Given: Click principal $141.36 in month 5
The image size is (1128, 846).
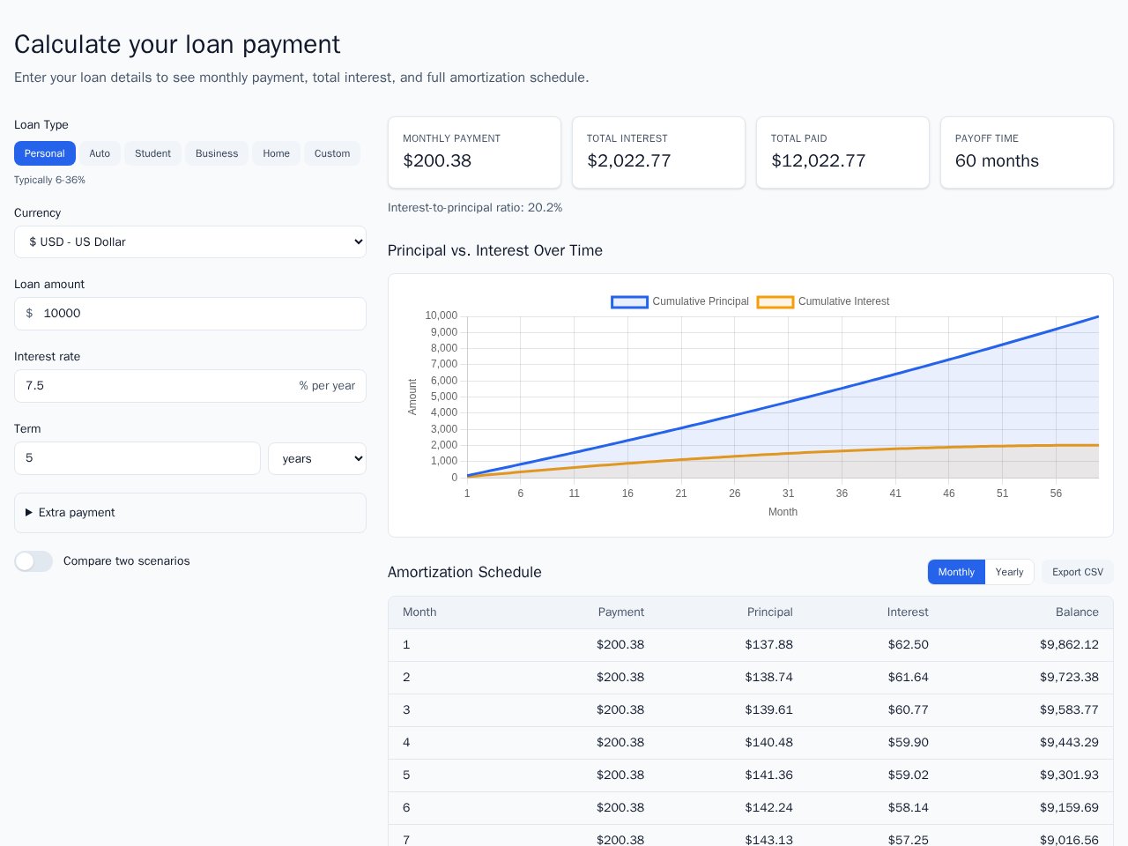Looking at the screenshot, I should tap(769, 775).
